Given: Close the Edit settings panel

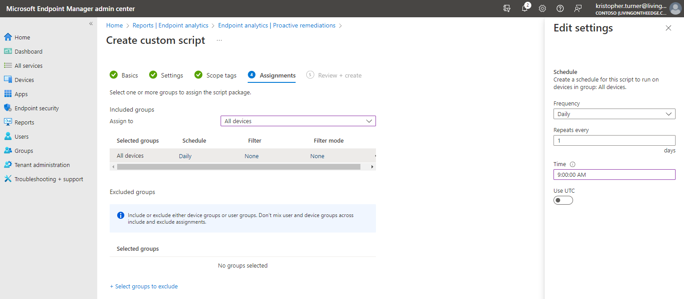Looking at the screenshot, I should point(668,28).
